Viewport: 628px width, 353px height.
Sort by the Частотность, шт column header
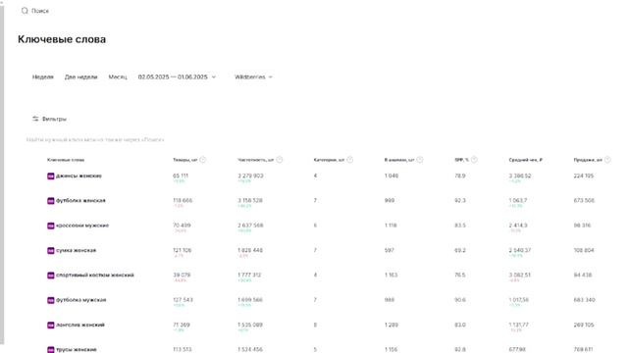[x=255, y=160]
